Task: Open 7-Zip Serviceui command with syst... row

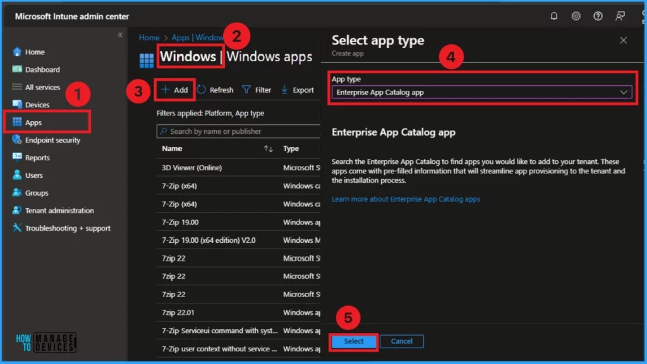Action: pyautogui.click(x=238, y=331)
